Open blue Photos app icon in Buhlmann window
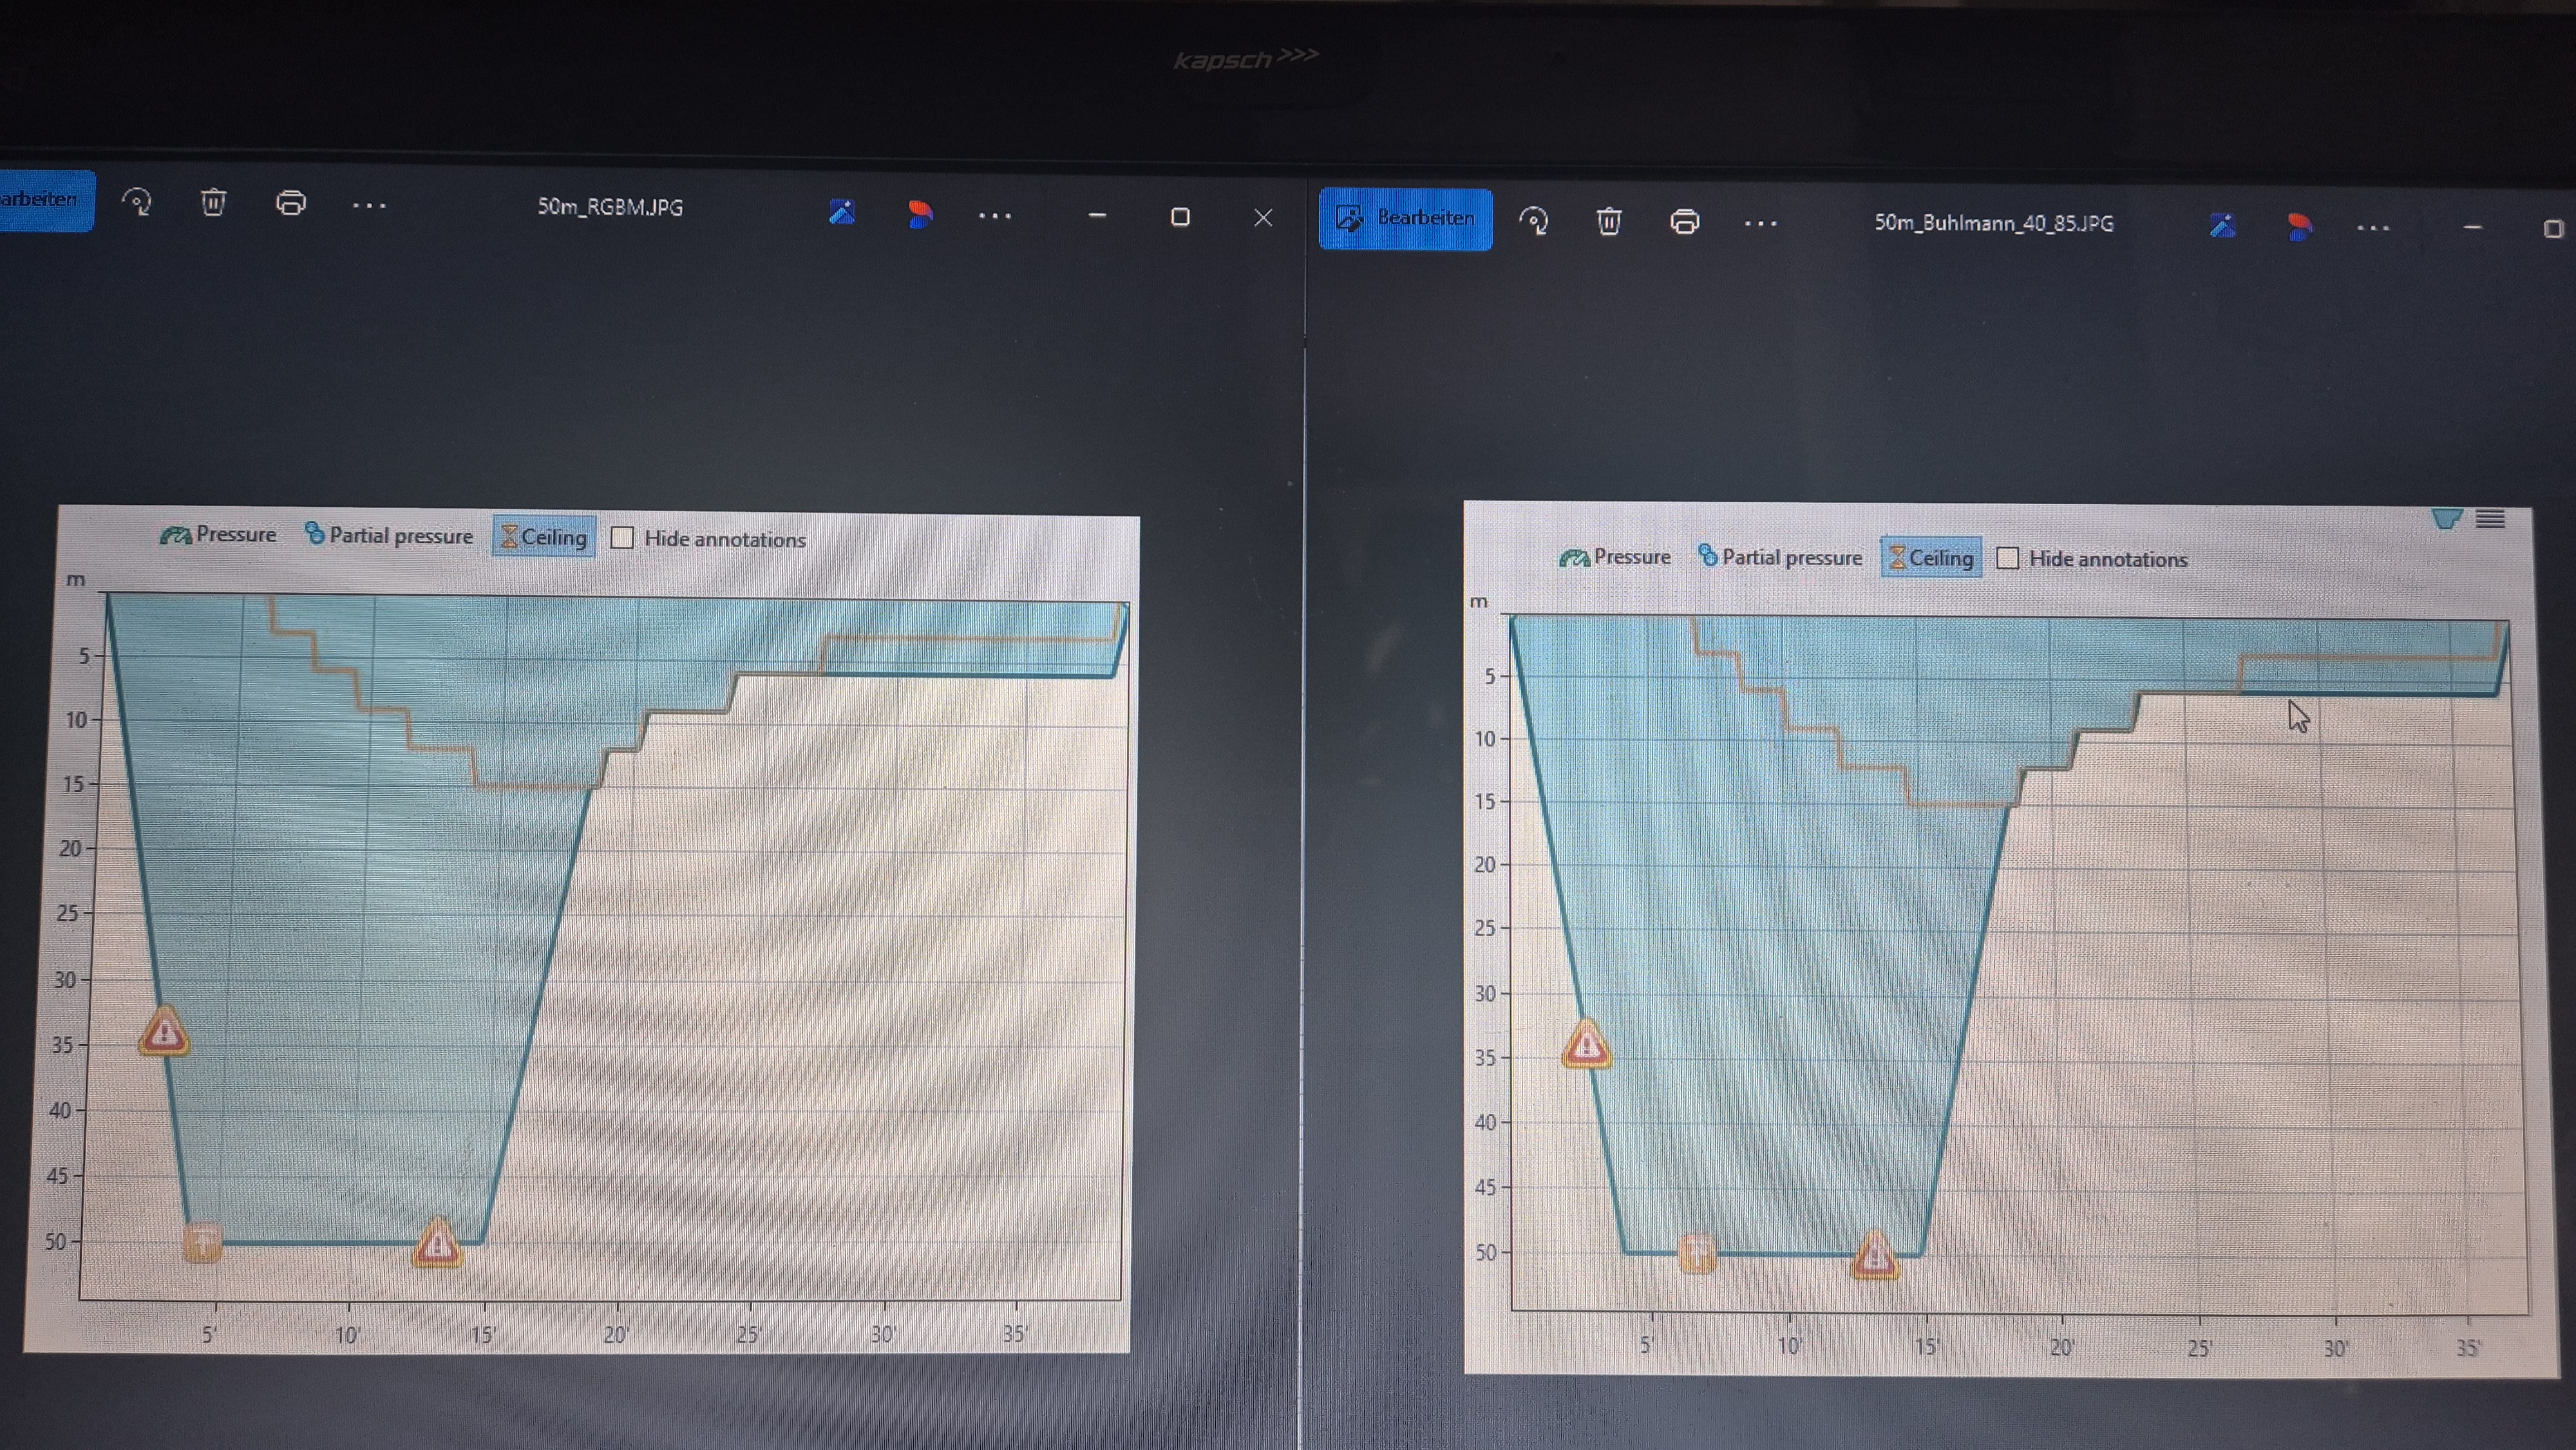Viewport: 2576px width, 1450px height. 2222,227
